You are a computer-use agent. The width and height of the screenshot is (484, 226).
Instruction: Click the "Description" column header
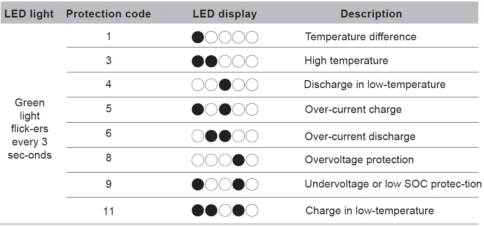coord(371,14)
